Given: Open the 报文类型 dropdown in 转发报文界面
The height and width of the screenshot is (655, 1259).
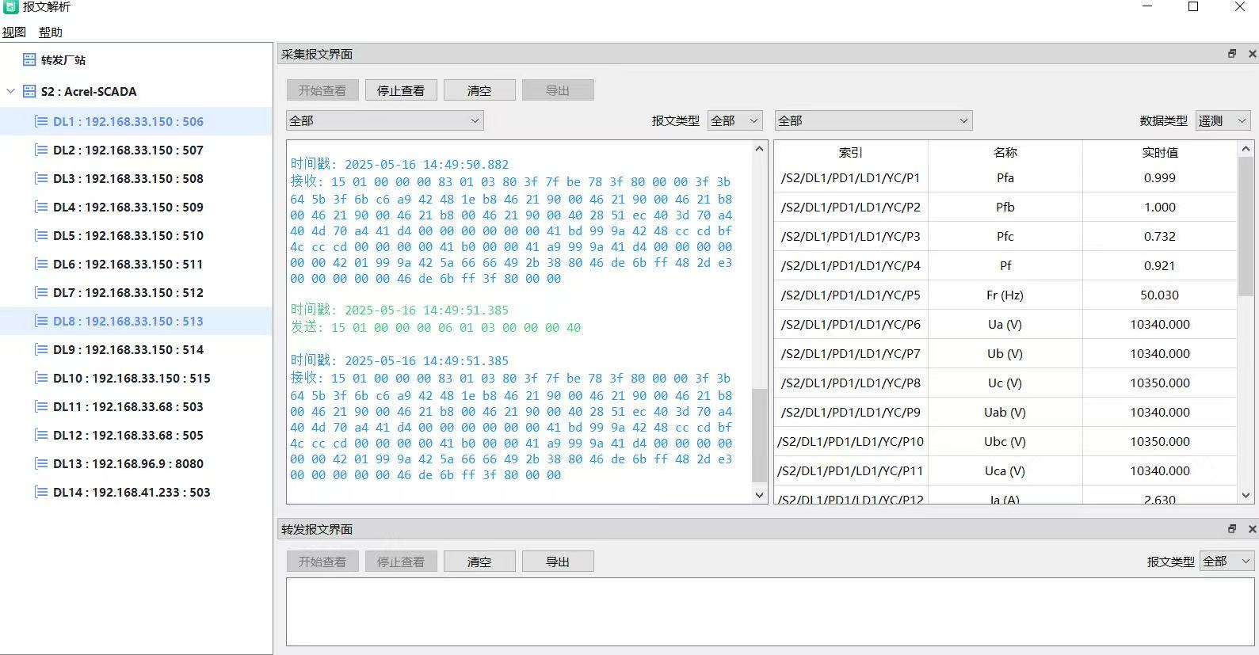Looking at the screenshot, I should pos(1227,562).
